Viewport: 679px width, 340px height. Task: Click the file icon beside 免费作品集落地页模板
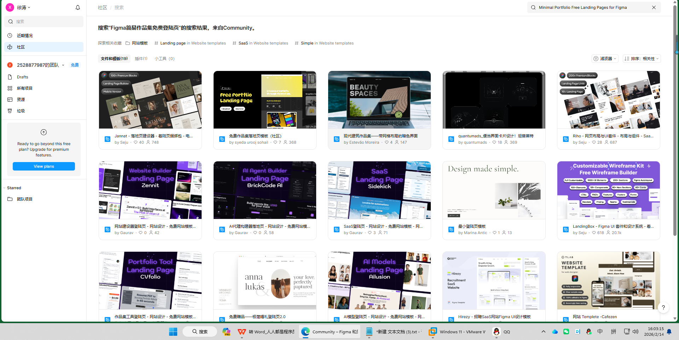coord(222,139)
